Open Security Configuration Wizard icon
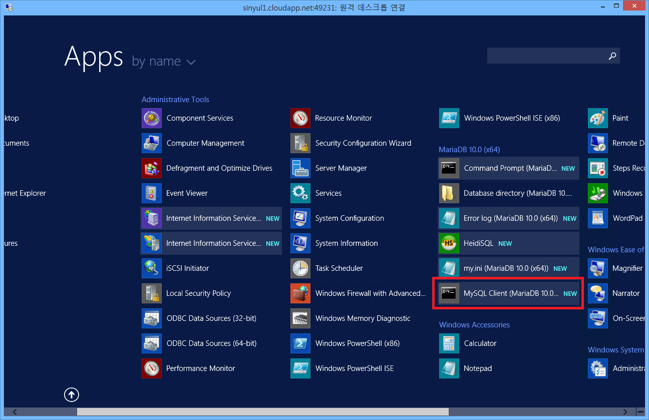Screen dimensions: 649x420 click(x=300, y=143)
